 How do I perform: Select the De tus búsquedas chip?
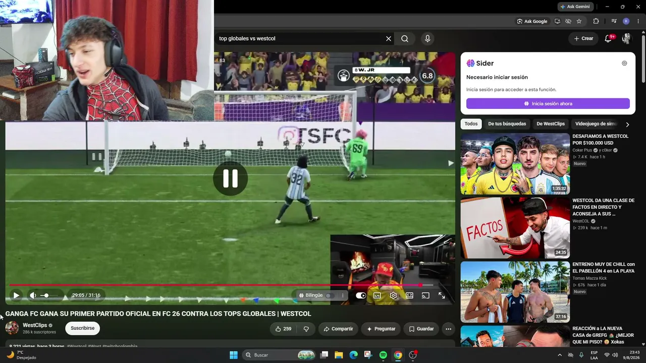tap(507, 124)
